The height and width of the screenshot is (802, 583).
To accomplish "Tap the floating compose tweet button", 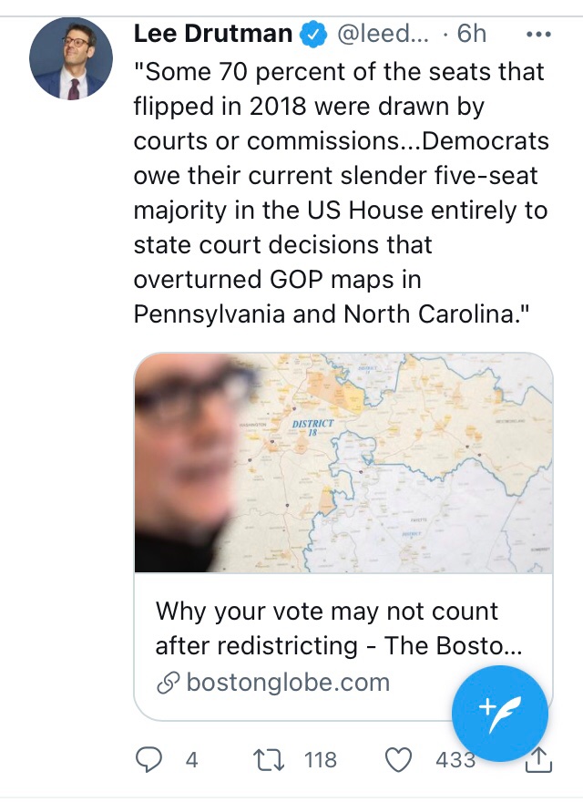I will click(x=500, y=711).
